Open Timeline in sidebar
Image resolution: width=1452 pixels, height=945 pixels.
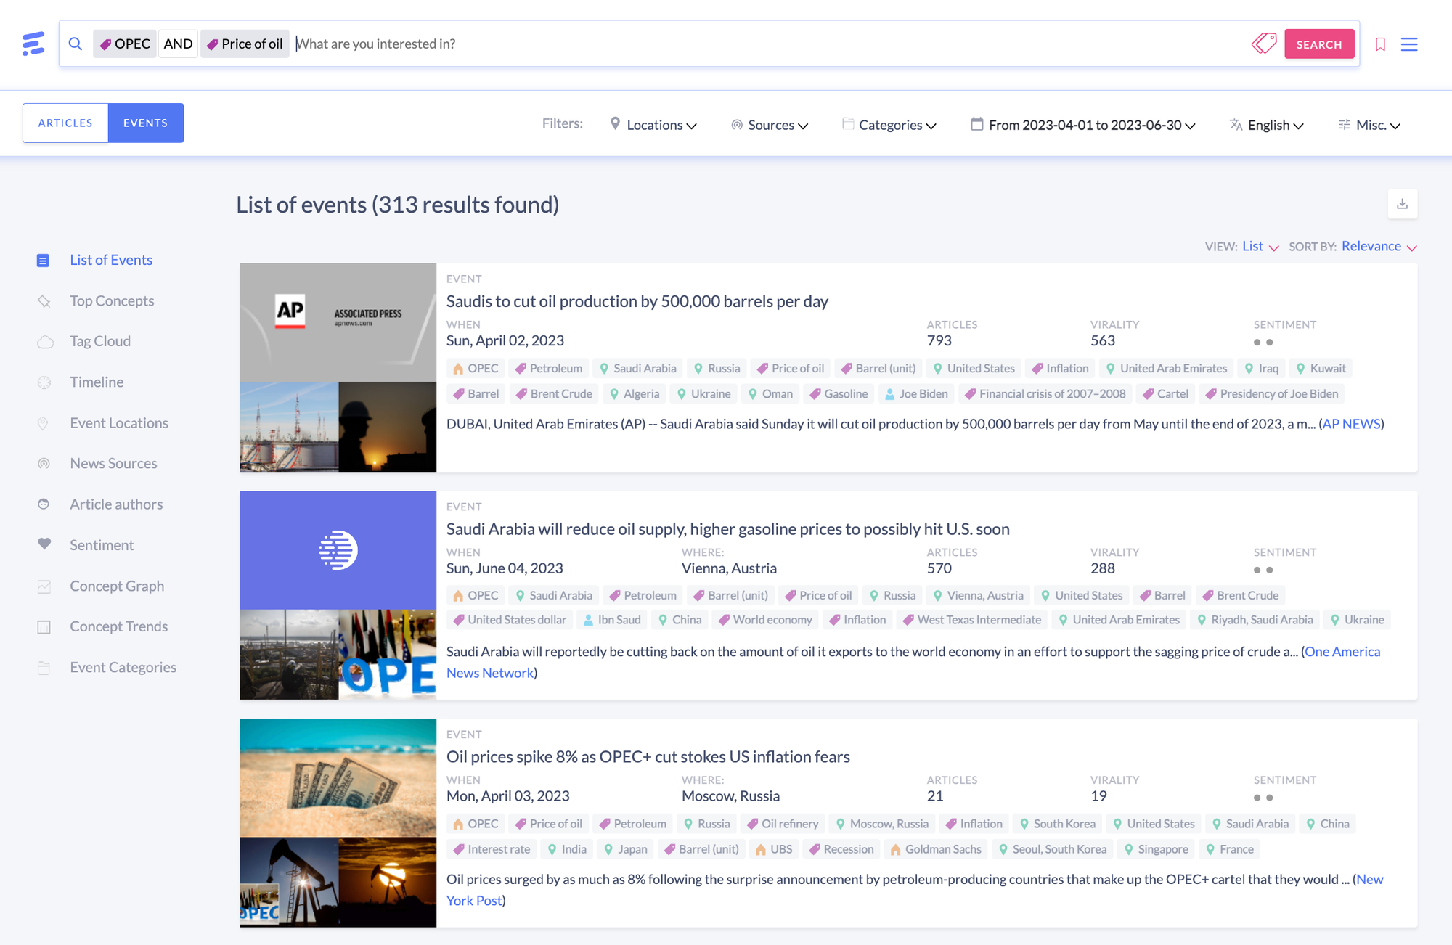(97, 382)
